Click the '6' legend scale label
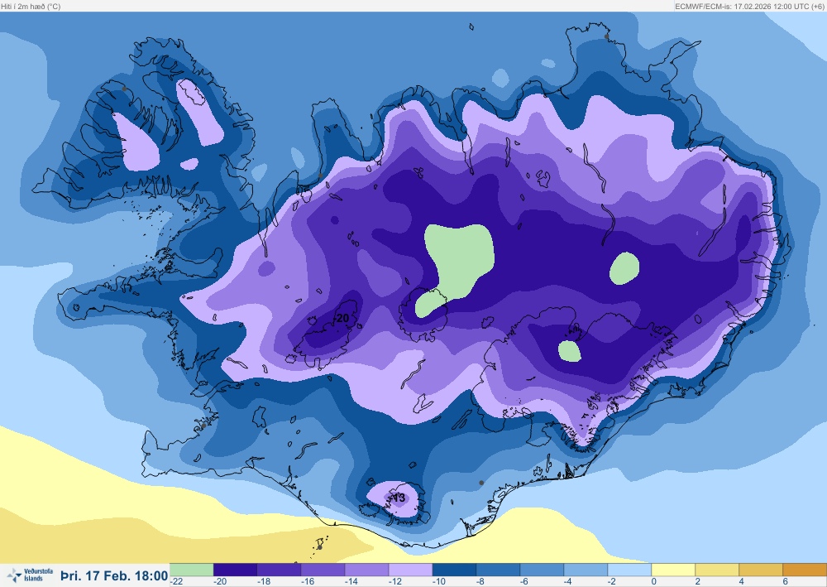This screenshot has width=827, height=587. [786, 582]
